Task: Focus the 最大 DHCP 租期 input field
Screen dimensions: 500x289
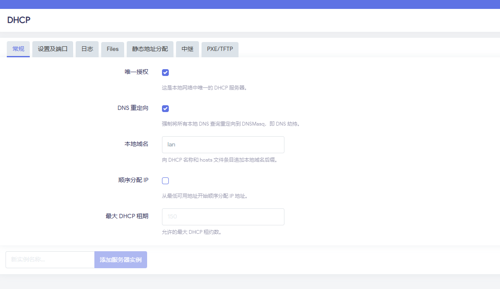Action: (223, 217)
